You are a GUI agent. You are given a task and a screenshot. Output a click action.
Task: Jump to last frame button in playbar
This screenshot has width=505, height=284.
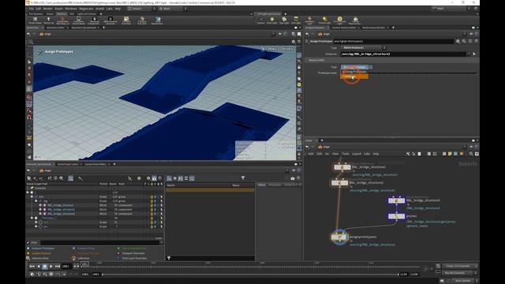tap(58, 267)
